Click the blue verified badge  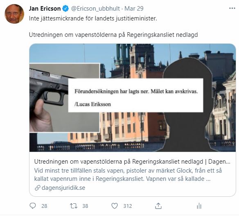point(65,8)
